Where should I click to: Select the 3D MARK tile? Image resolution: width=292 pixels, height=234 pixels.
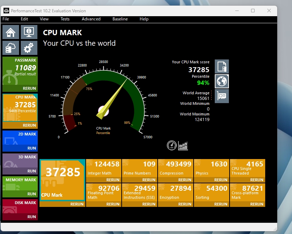click(20, 160)
